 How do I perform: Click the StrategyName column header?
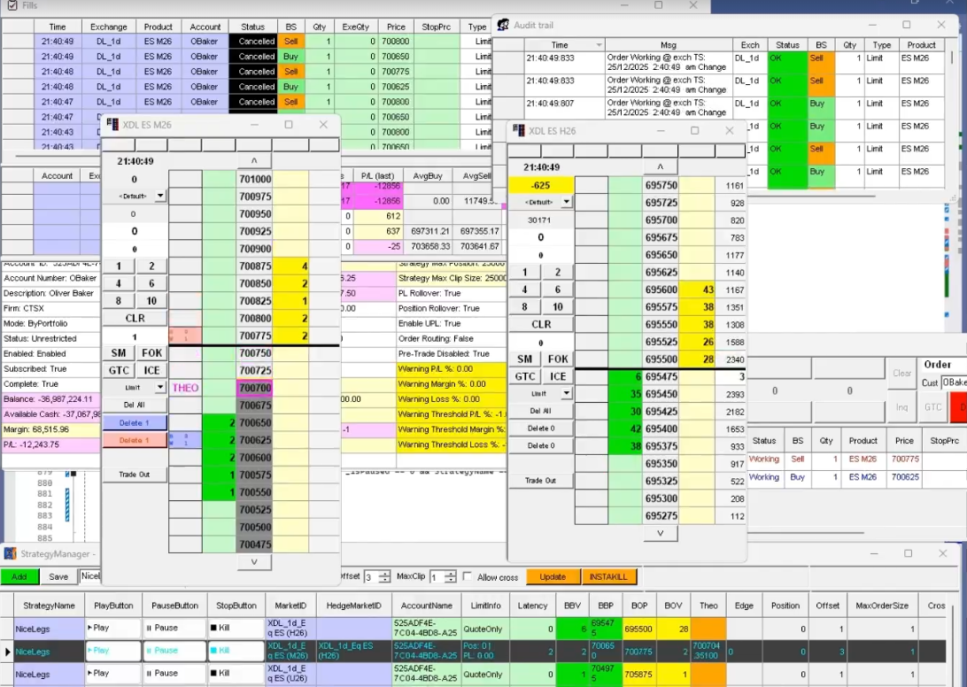point(49,606)
